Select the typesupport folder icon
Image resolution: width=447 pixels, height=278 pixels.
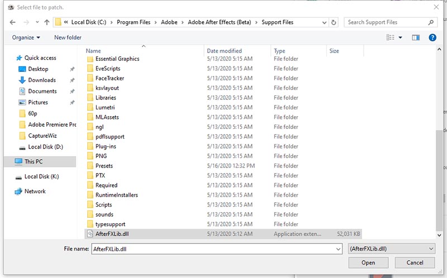[90, 224]
